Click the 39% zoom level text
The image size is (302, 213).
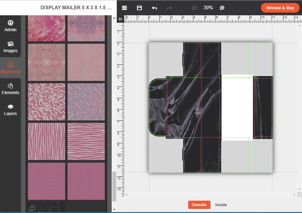click(208, 8)
